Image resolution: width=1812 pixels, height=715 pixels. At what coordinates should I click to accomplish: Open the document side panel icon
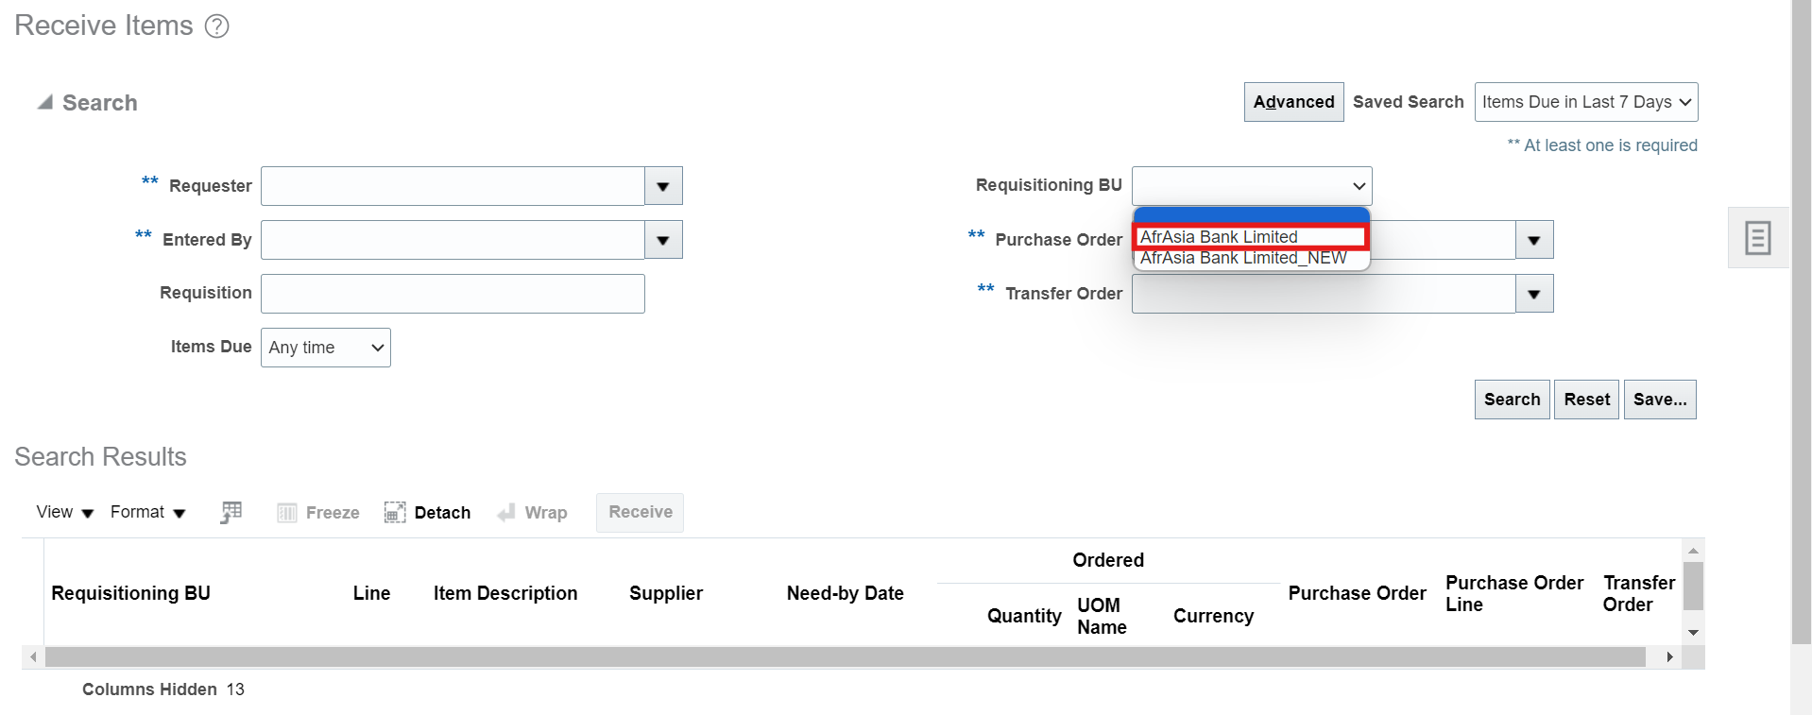point(1757,237)
